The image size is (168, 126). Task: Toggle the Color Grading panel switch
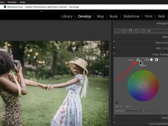[114, 53]
